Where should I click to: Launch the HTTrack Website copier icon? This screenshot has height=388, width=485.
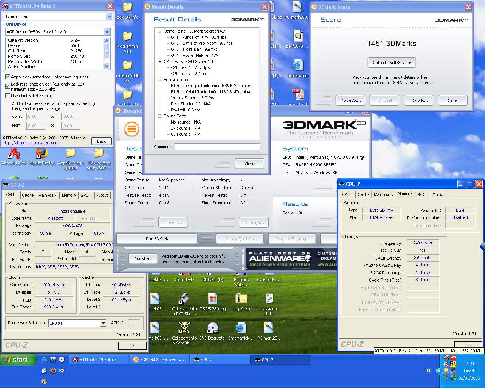tap(241, 280)
